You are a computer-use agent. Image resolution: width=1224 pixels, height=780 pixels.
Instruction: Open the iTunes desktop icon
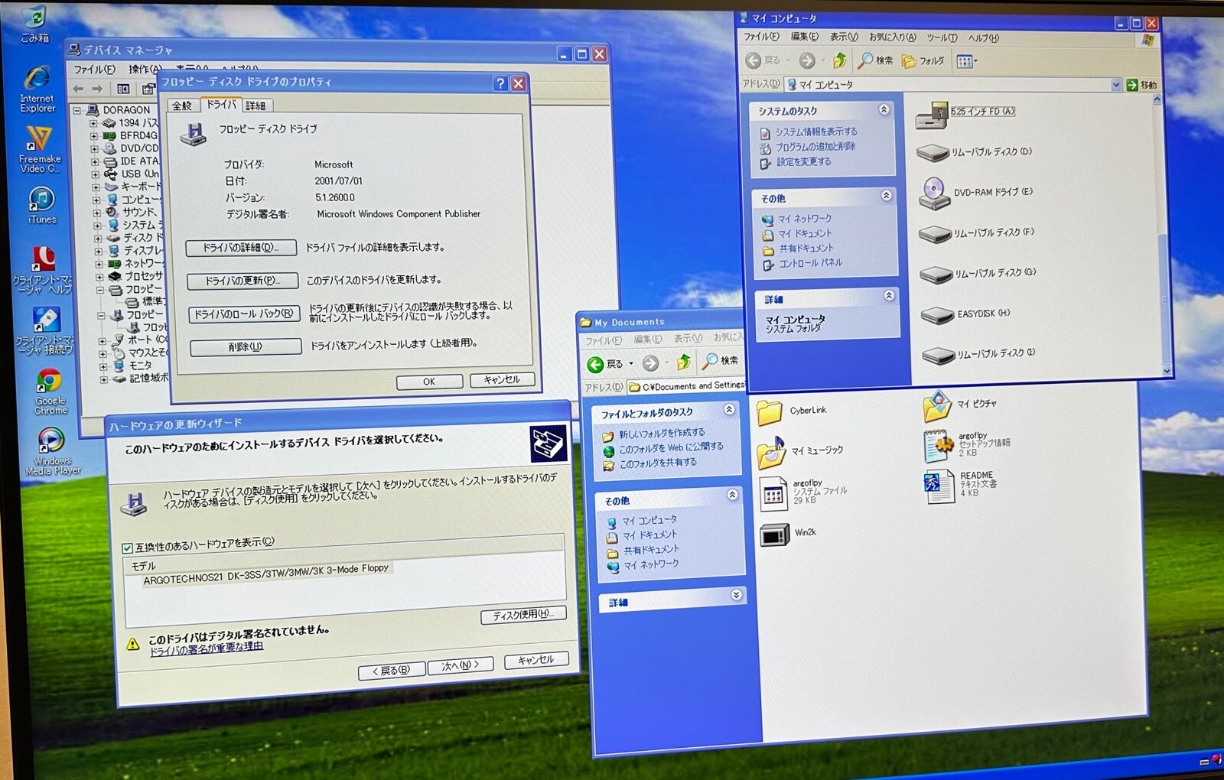pos(41,205)
